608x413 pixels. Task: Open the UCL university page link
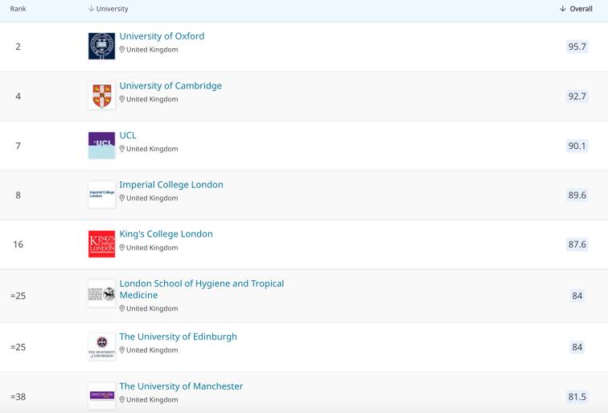pyautogui.click(x=128, y=135)
